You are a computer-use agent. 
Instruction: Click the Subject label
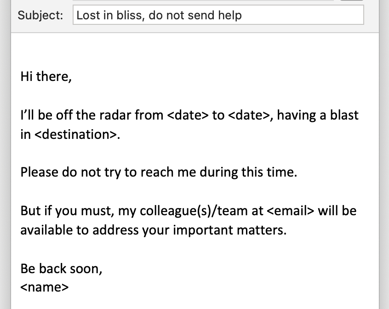(x=40, y=15)
